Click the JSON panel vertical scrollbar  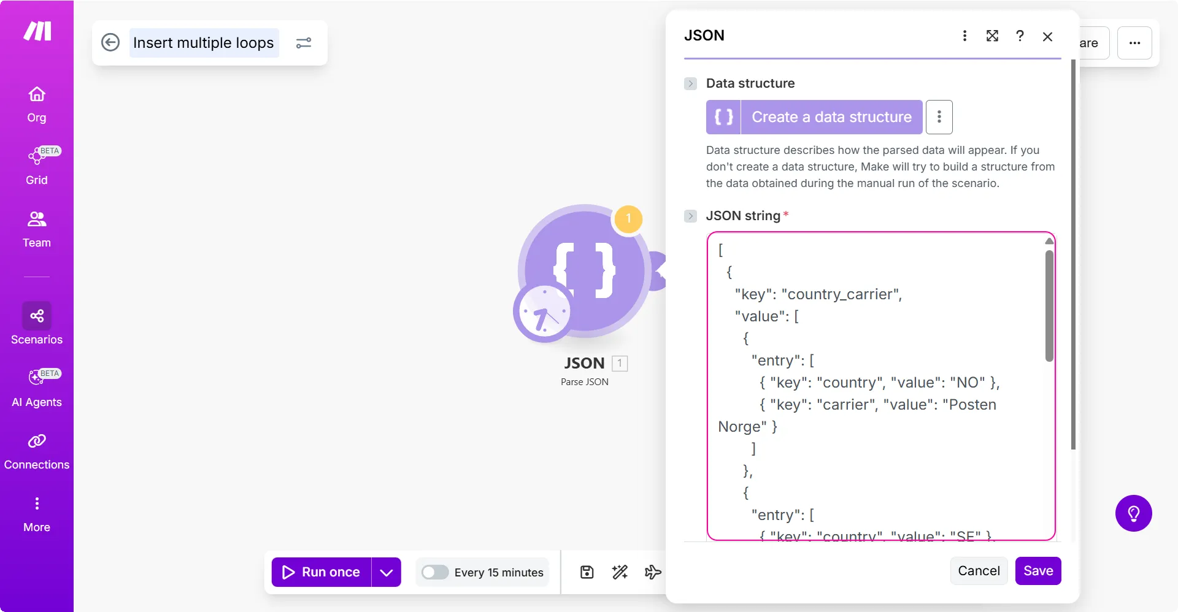pos(1073,254)
